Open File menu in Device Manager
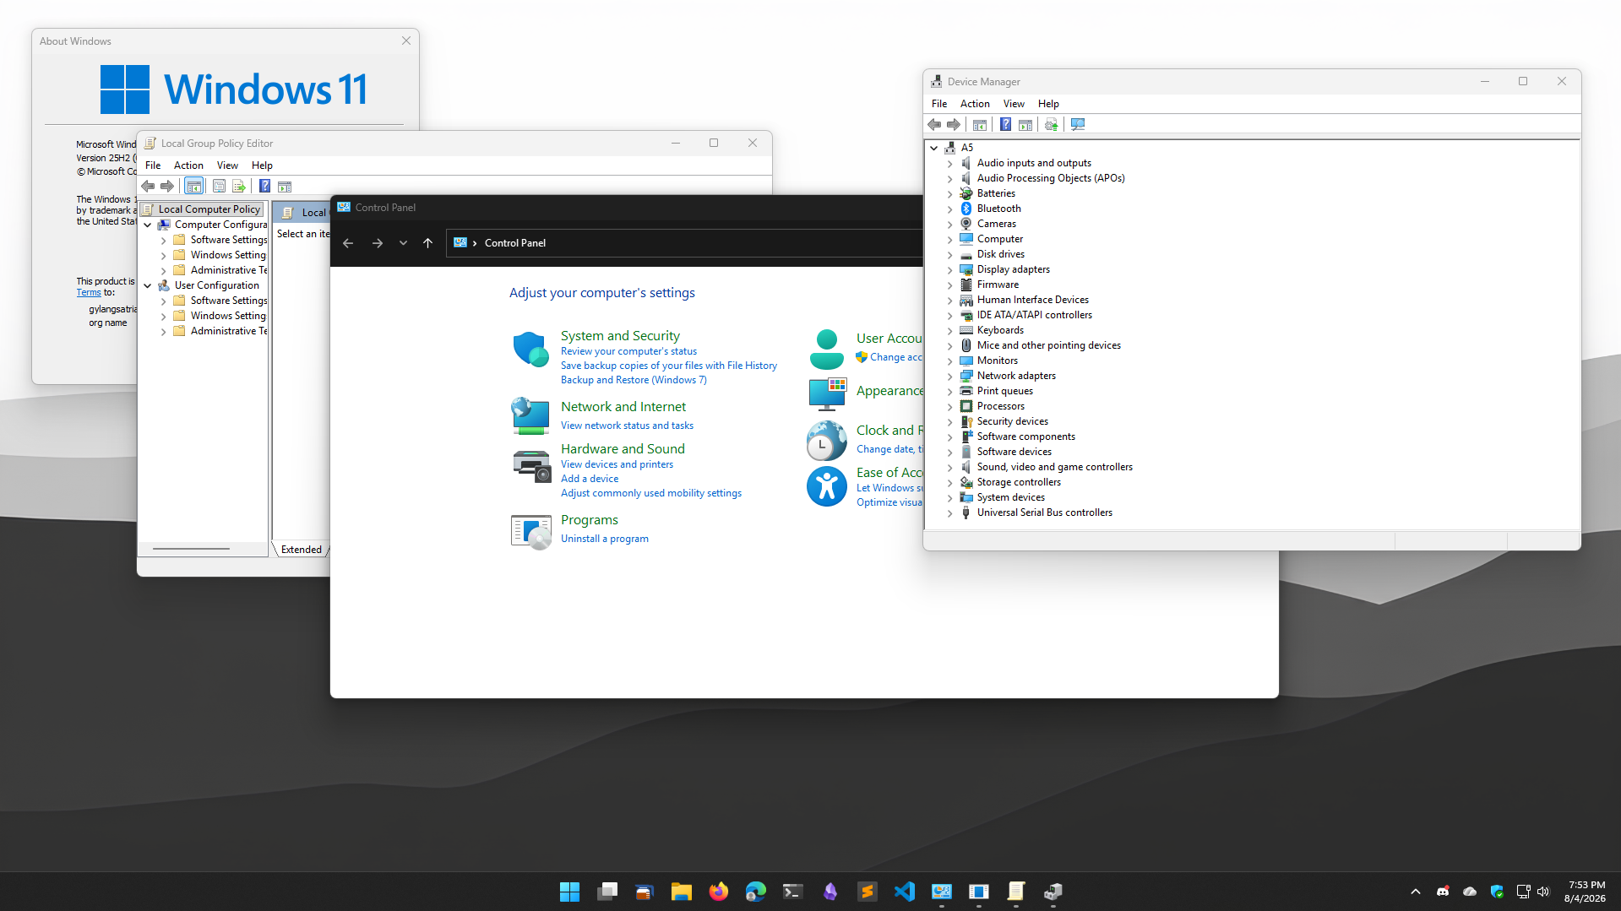This screenshot has width=1621, height=911. tap(939, 104)
